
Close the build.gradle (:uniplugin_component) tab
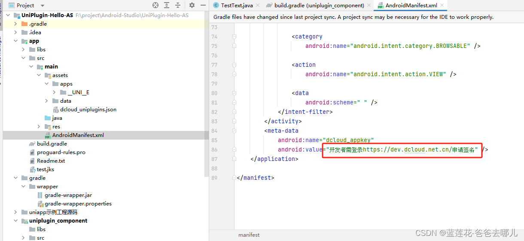point(369,6)
